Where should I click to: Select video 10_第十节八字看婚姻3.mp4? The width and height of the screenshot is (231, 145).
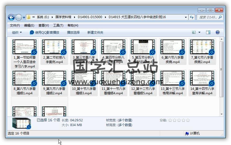point(84,83)
